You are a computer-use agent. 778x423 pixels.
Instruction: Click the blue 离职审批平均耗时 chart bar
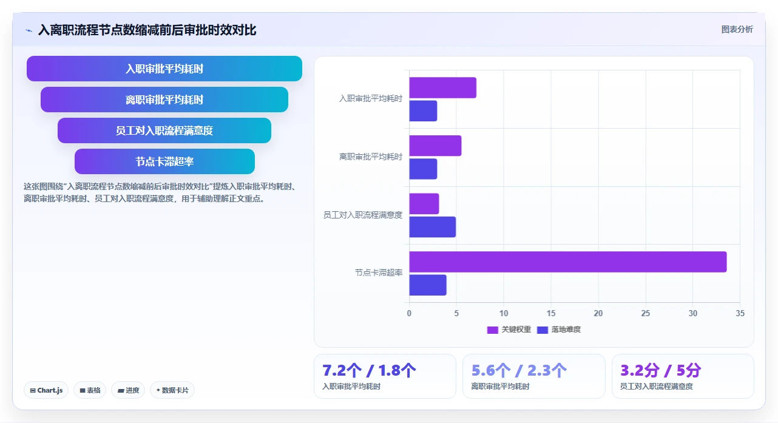click(x=423, y=169)
